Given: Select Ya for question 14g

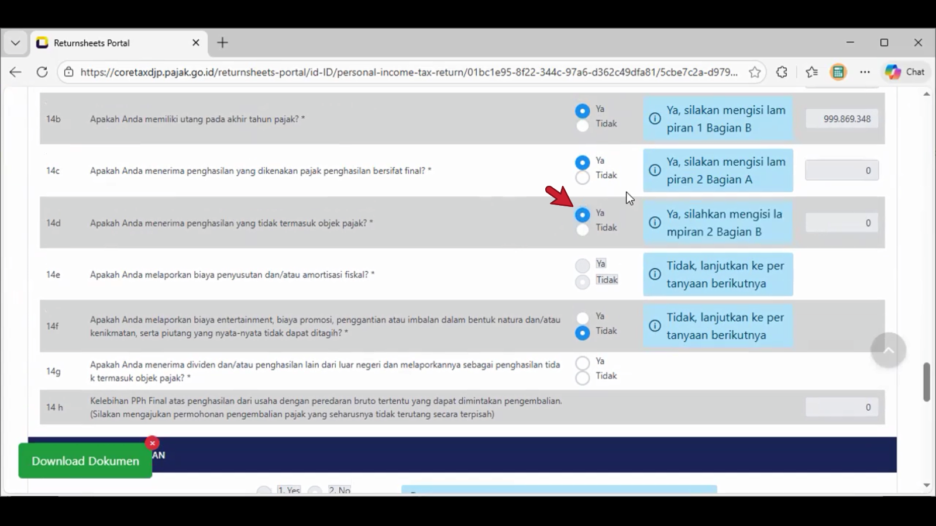Looking at the screenshot, I should pyautogui.click(x=582, y=363).
